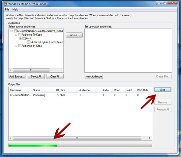Click right arrow of output files scrollbar
Viewport: 181px width, 157px height.
point(150,138)
